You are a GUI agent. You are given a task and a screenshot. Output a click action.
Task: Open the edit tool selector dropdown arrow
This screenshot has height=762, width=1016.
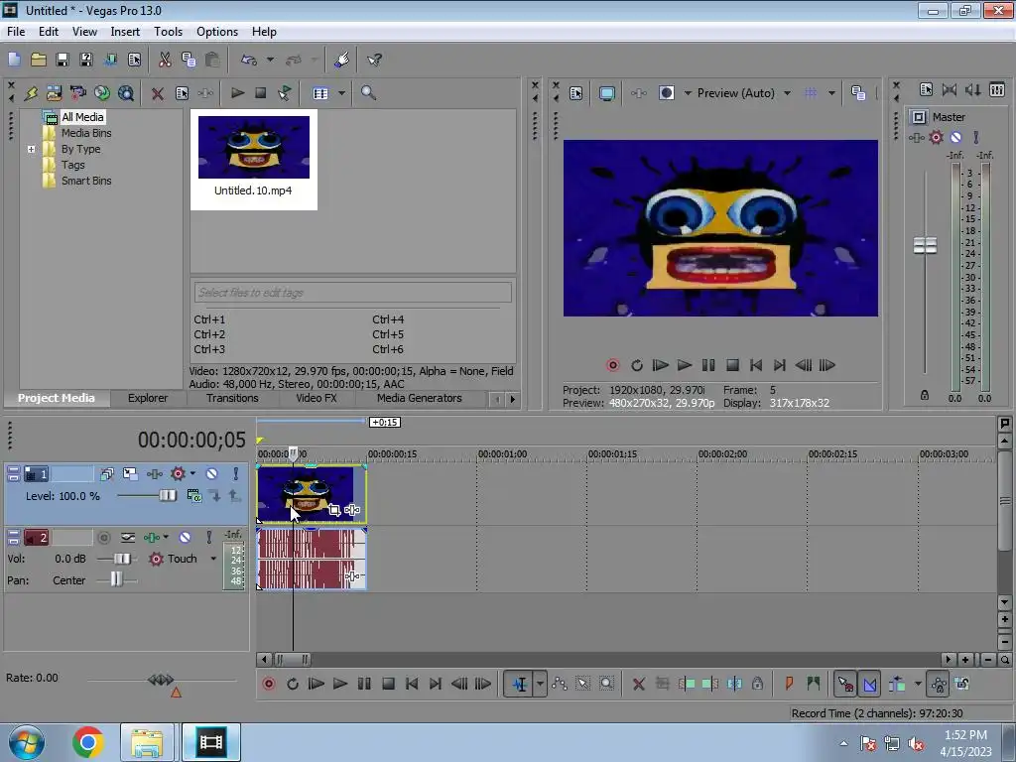(540, 684)
